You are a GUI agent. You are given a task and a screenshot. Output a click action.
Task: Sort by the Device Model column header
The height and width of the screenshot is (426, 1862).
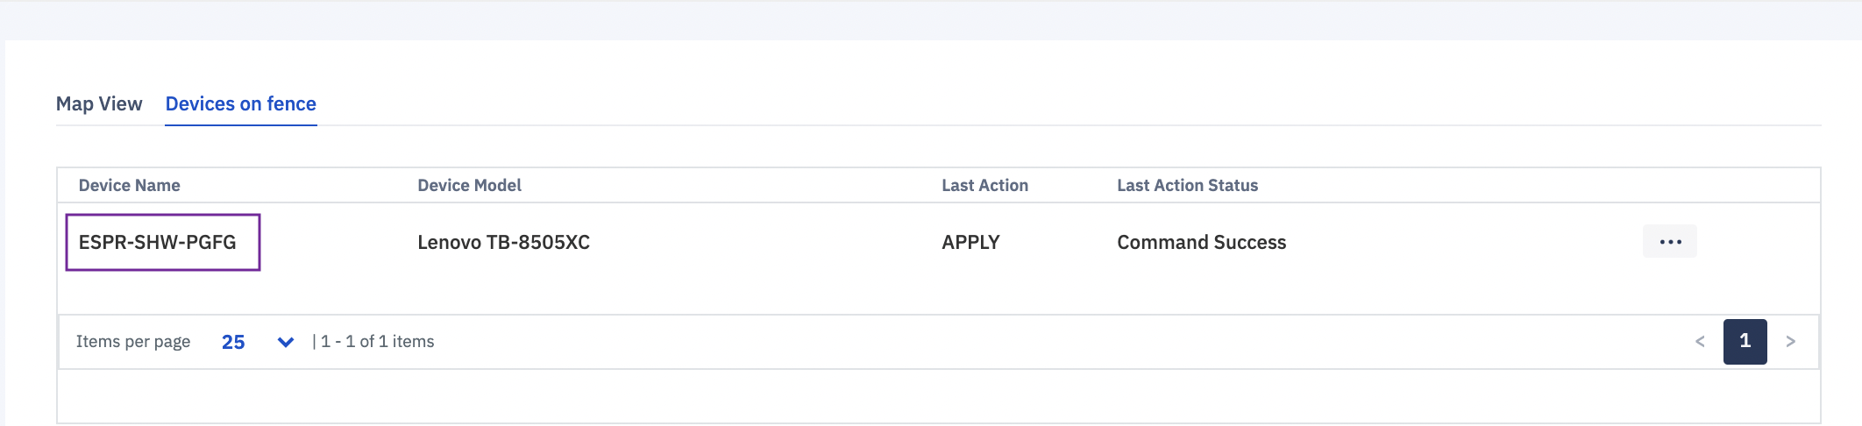tap(470, 186)
